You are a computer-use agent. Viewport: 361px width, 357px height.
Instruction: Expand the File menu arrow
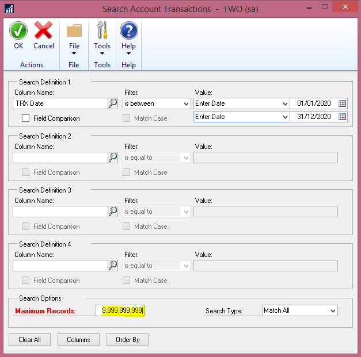[74, 53]
